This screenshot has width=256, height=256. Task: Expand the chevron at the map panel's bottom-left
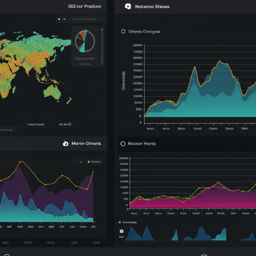(x=16, y=130)
